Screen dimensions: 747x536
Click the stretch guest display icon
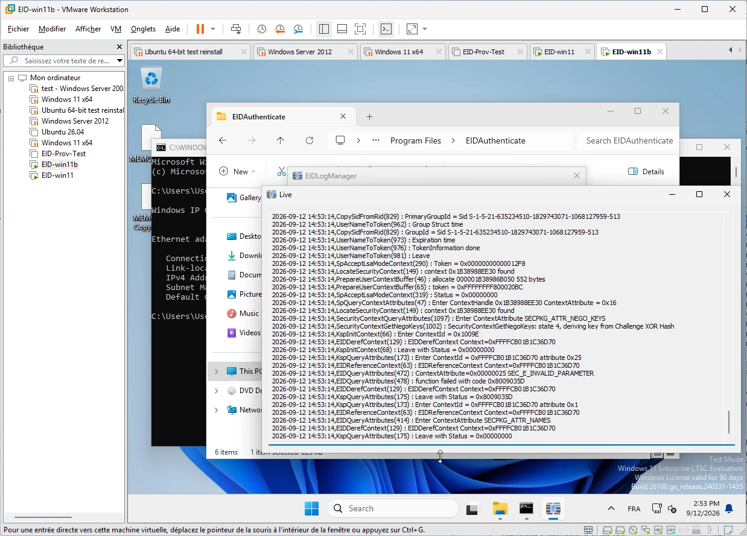412,29
